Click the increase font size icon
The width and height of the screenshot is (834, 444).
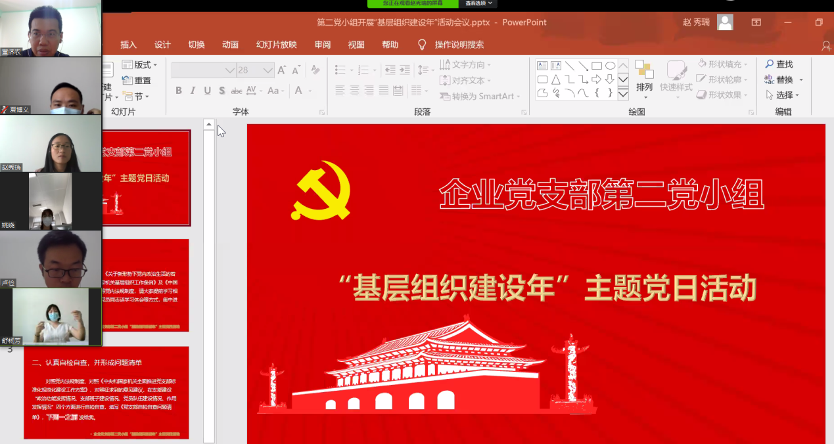[281, 70]
